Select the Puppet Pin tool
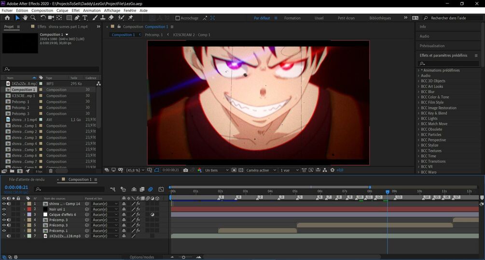Image resolution: width=485 pixels, height=260 pixels. click(130, 18)
